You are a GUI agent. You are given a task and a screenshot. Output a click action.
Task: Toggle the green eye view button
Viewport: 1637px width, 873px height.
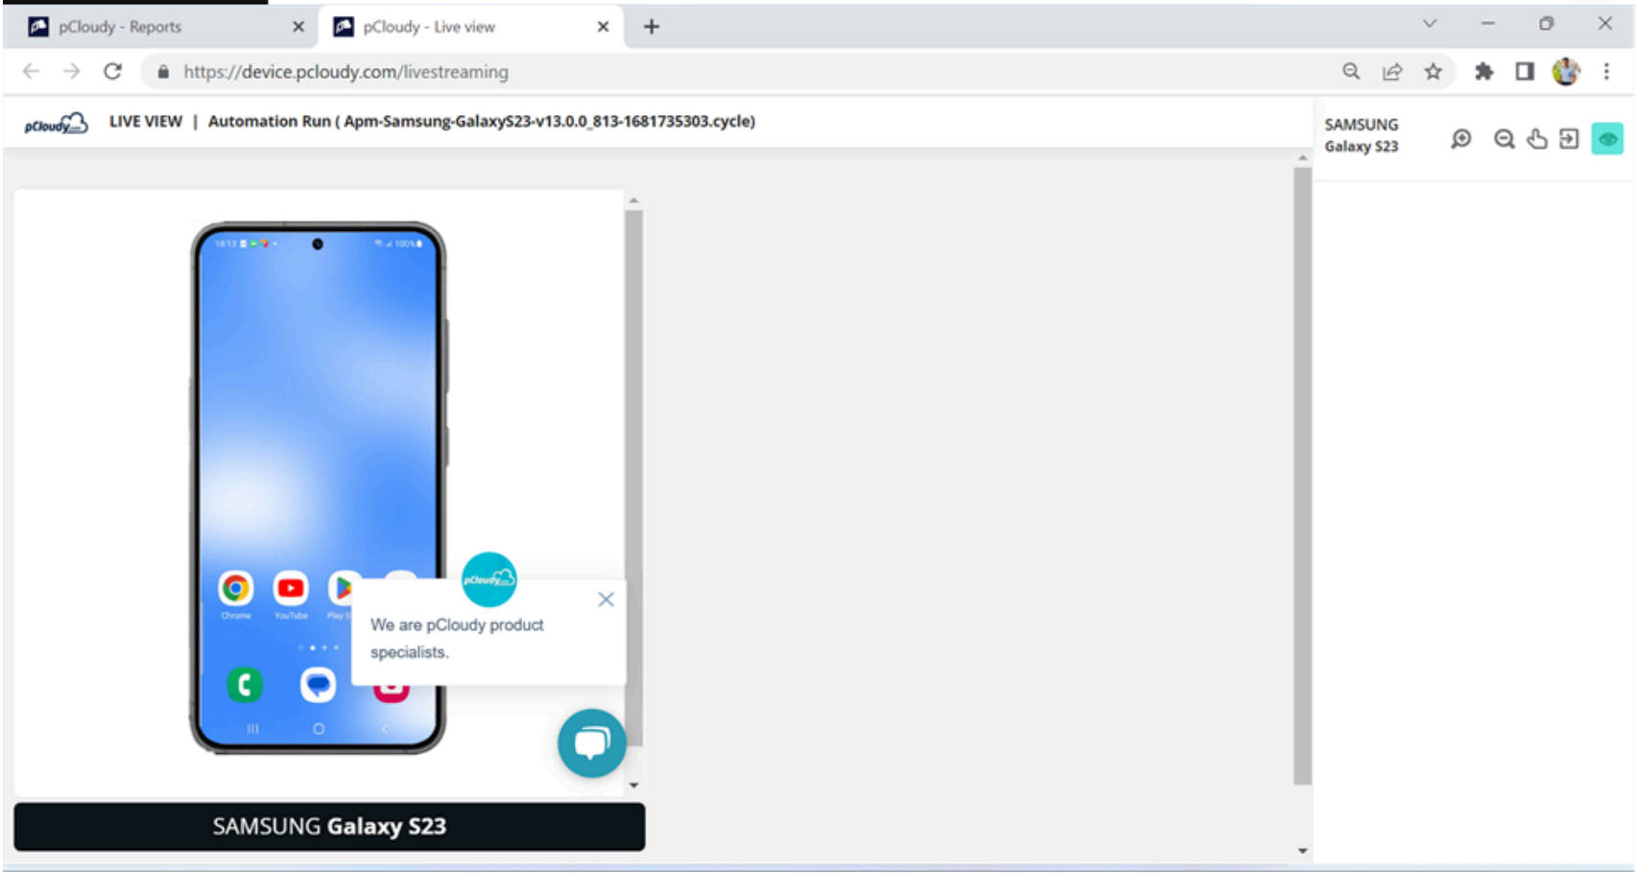(1607, 140)
